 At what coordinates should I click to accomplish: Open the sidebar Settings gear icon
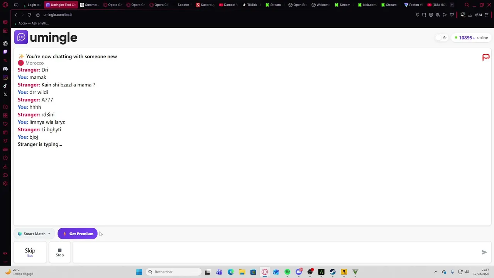click(x=5, y=183)
